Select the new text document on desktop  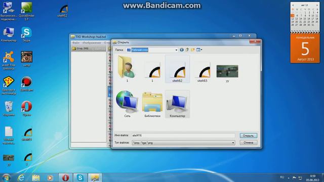(9, 135)
